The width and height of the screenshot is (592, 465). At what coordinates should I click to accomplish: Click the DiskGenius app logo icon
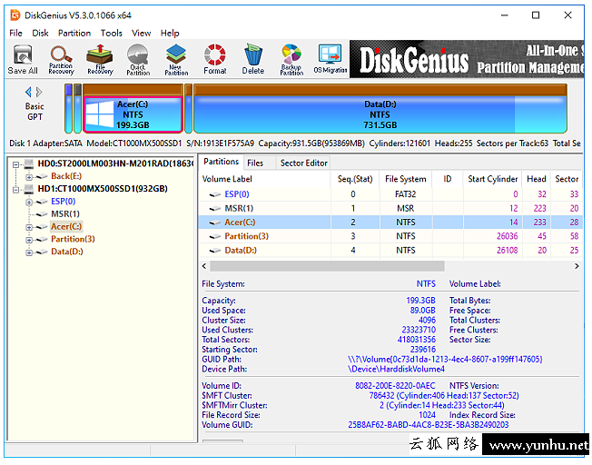tap(15, 15)
